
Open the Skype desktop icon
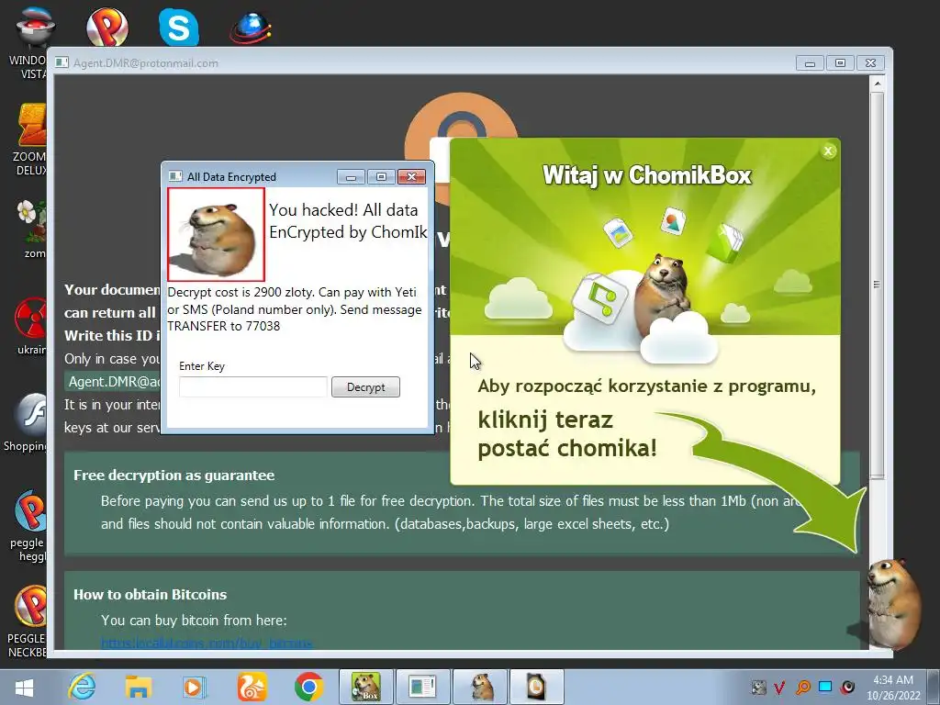pos(179,27)
